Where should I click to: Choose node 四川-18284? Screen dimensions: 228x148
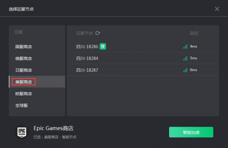pos(143,58)
